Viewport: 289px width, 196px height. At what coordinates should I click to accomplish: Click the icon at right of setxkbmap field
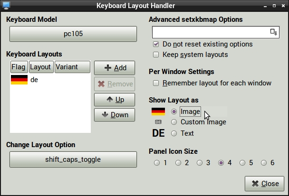coord(274,32)
